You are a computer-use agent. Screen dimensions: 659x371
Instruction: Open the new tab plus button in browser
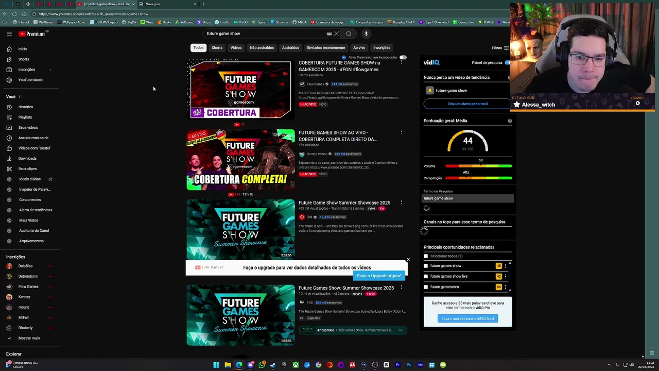pos(203,4)
